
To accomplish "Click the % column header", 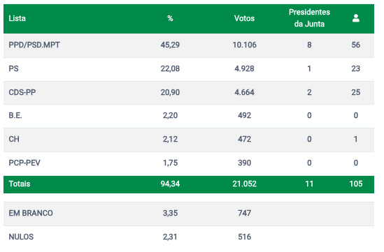I will pyautogui.click(x=170, y=18).
